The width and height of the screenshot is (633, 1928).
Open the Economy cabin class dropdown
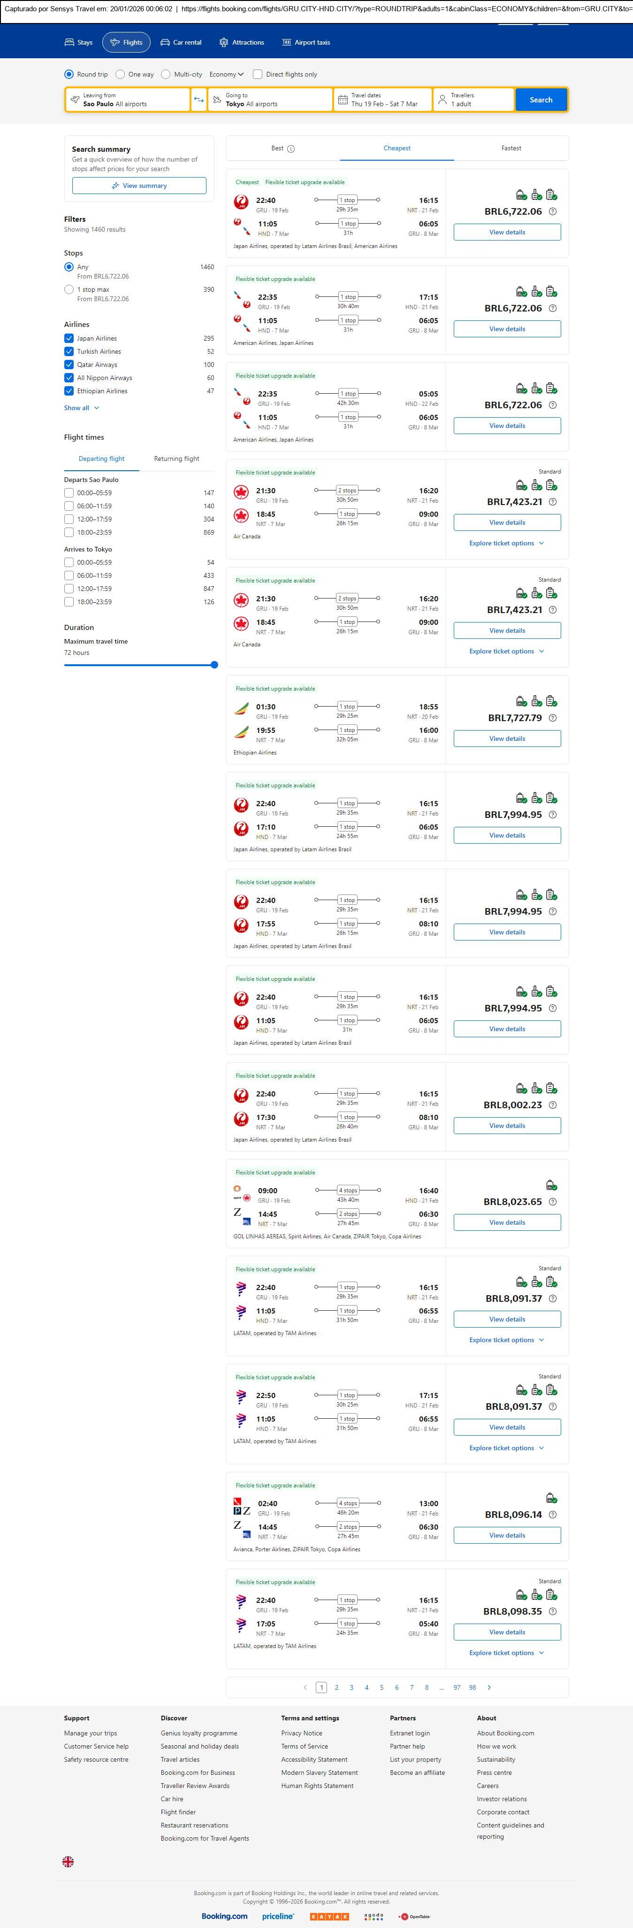pyautogui.click(x=227, y=74)
